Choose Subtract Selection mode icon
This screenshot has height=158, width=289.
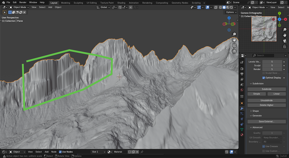pyautogui.click(x=17, y=12)
